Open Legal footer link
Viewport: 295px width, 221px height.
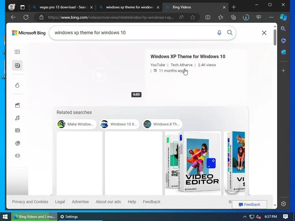pyautogui.click(x=60, y=202)
